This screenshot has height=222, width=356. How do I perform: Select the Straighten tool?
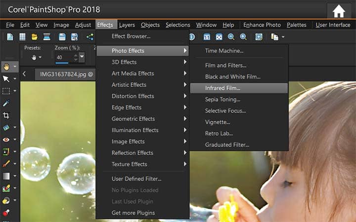[6, 128]
